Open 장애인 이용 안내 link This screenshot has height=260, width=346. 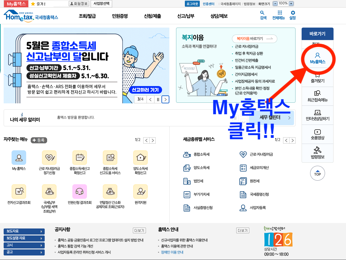click(x=172, y=252)
